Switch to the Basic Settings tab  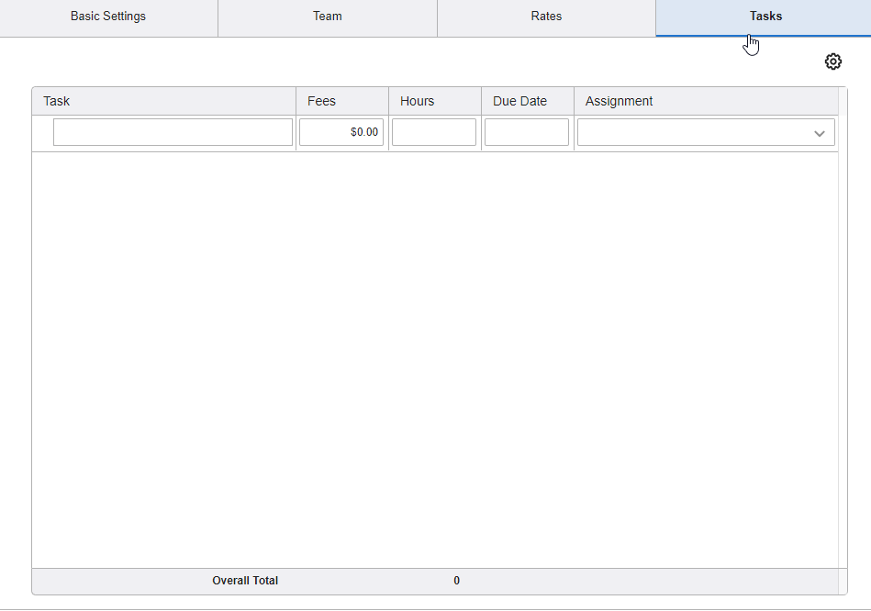coord(108,16)
